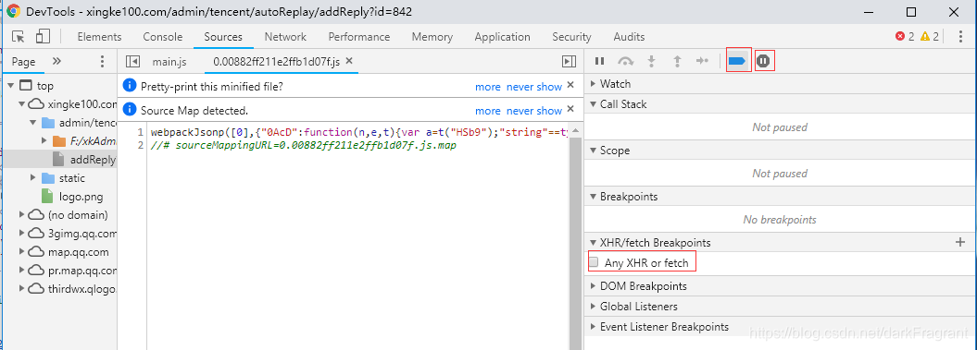Switch to the Elements tab
The width and height of the screenshot is (977, 350).
pos(99,37)
